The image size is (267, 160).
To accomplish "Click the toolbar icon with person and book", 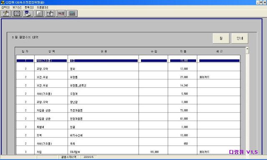I will pos(28,14).
